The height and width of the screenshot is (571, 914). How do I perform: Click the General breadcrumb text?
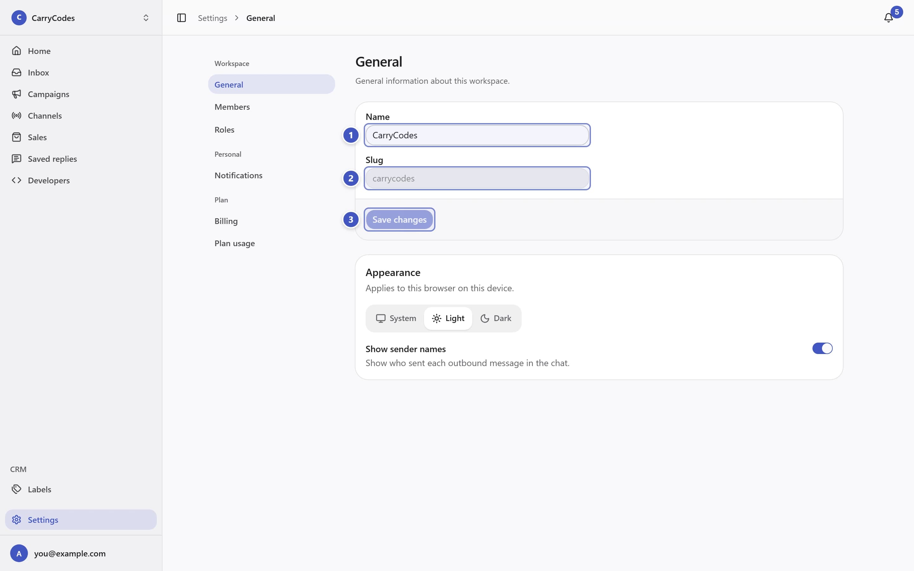261,18
